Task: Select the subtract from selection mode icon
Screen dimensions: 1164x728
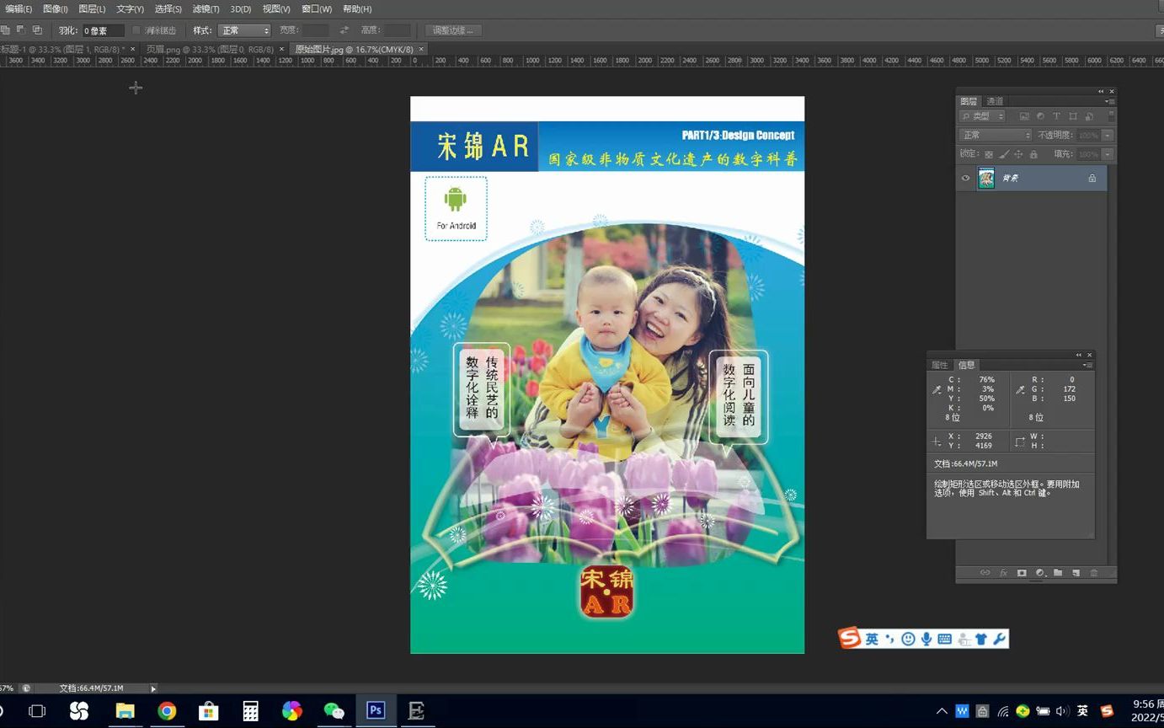Action: click(21, 30)
